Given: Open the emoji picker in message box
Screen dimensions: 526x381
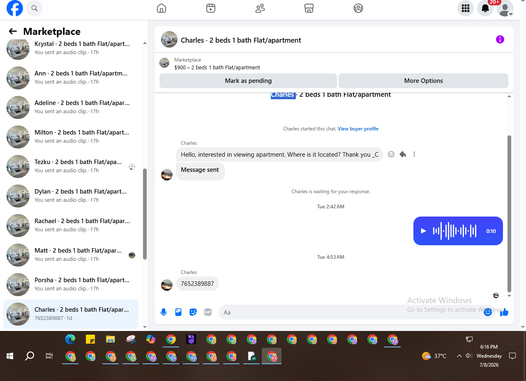Looking at the screenshot, I should (488, 312).
